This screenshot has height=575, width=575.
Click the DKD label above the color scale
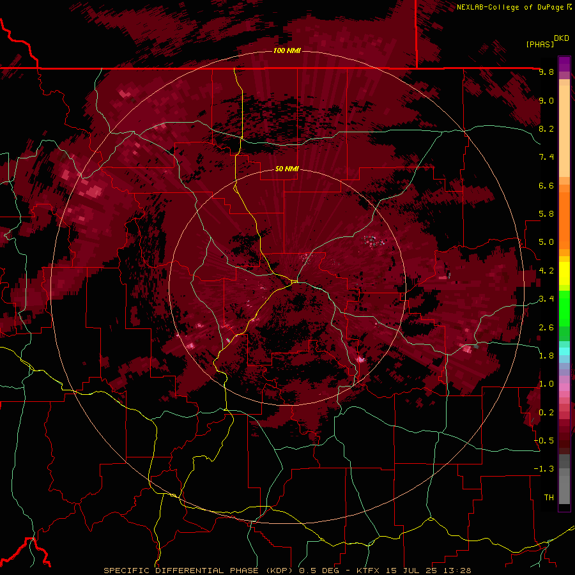coord(561,38)
